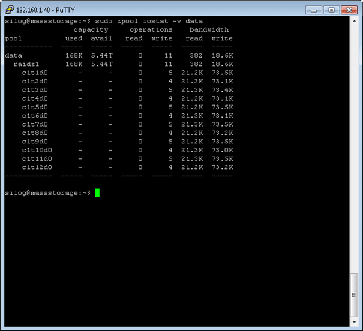Click disk name 'c1t1d0'

[x=35, y=73]
